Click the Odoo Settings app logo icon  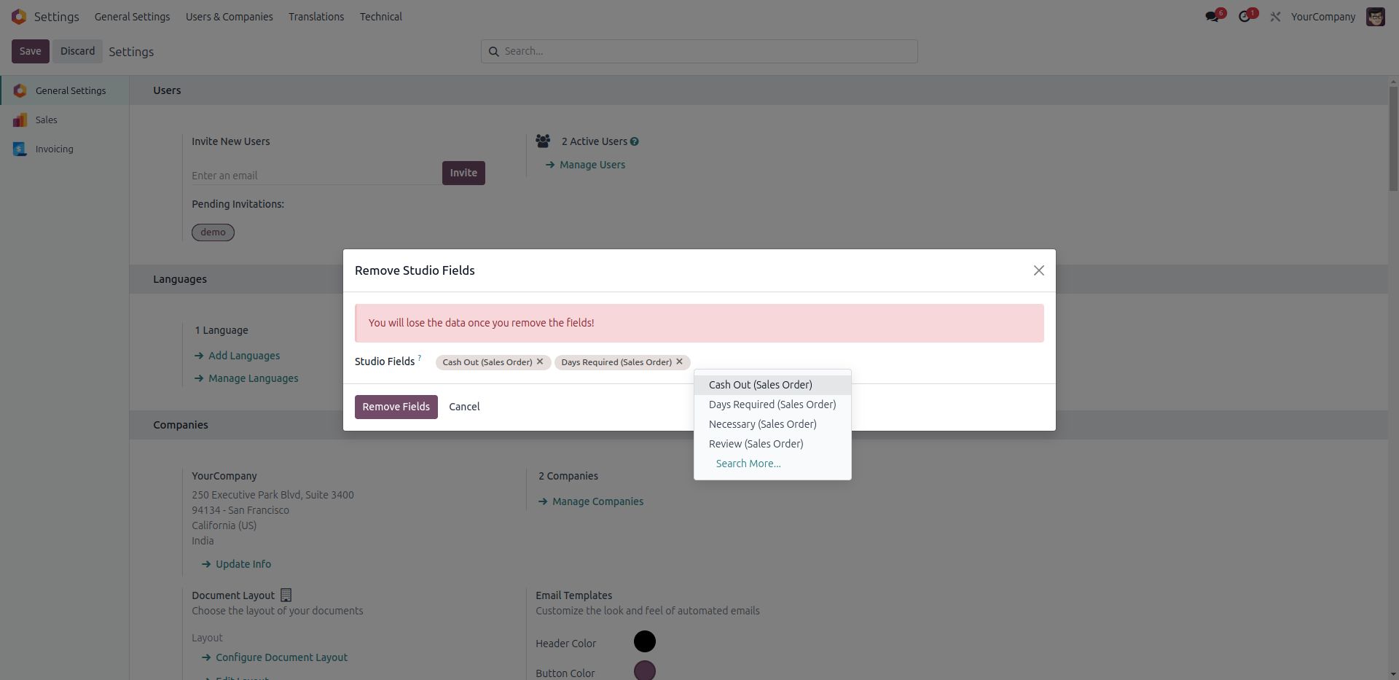(19, 17)
